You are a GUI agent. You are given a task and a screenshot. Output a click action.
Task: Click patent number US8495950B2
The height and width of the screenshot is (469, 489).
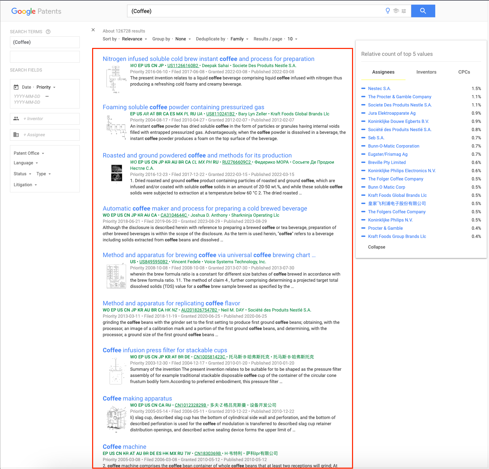point(153,262)
